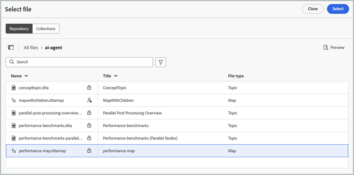Focus the Search input field

click(x=79, y=62)
